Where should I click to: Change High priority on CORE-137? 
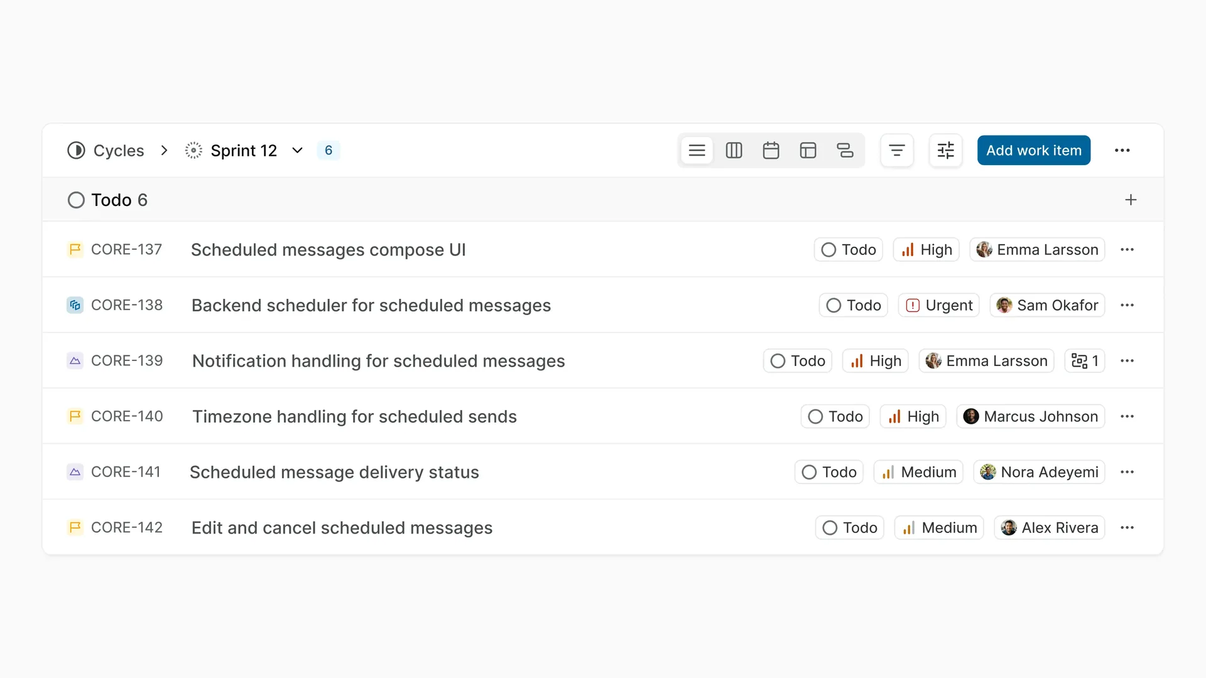[x=926, y=250]
